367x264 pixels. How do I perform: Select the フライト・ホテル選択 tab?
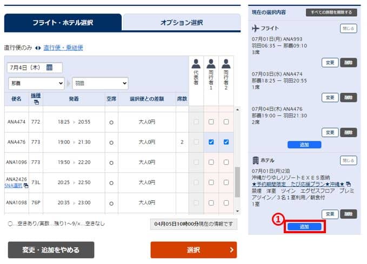click(x=63, y=23)
